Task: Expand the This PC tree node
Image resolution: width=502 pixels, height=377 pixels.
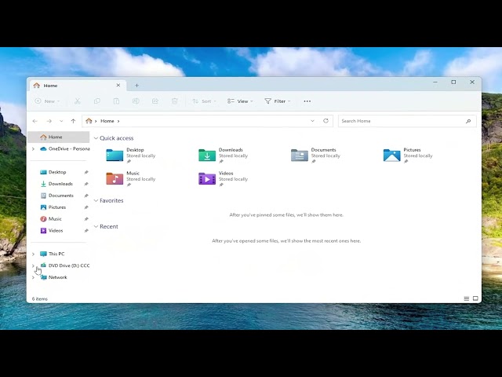Action: 33,254
